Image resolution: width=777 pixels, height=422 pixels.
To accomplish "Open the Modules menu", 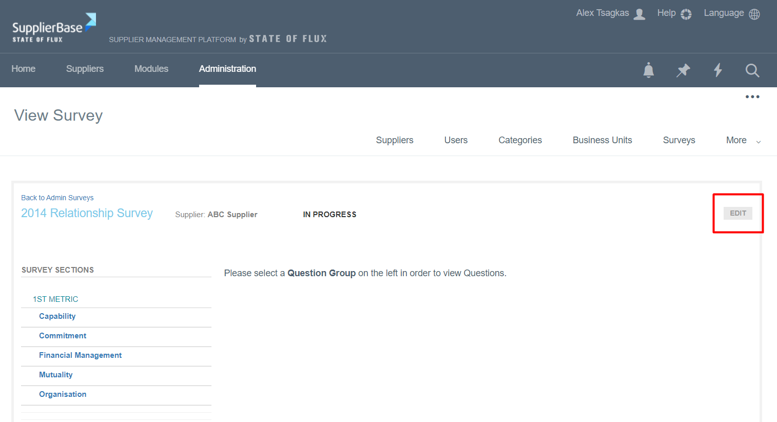I will tap(151, 68).
